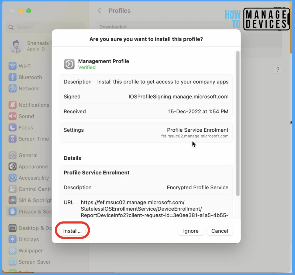
Task: Click the Management Profile title
Action: [x=104, y=61]
